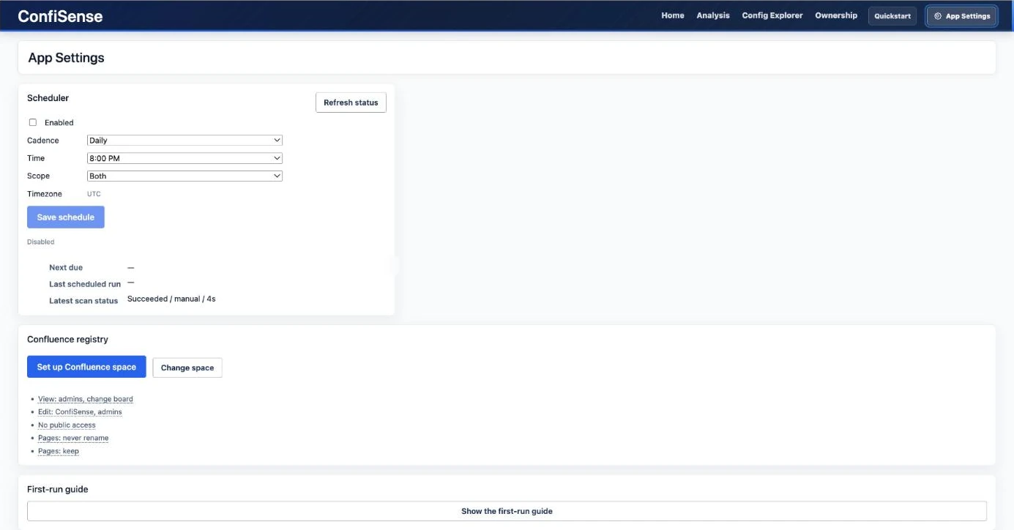Screen dimensions: 1014x530
Task: Click the App Settings button
Action: [x=962, y=16]
